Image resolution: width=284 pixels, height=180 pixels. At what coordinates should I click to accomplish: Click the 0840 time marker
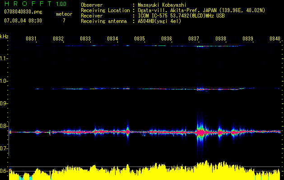pos(275,38)
